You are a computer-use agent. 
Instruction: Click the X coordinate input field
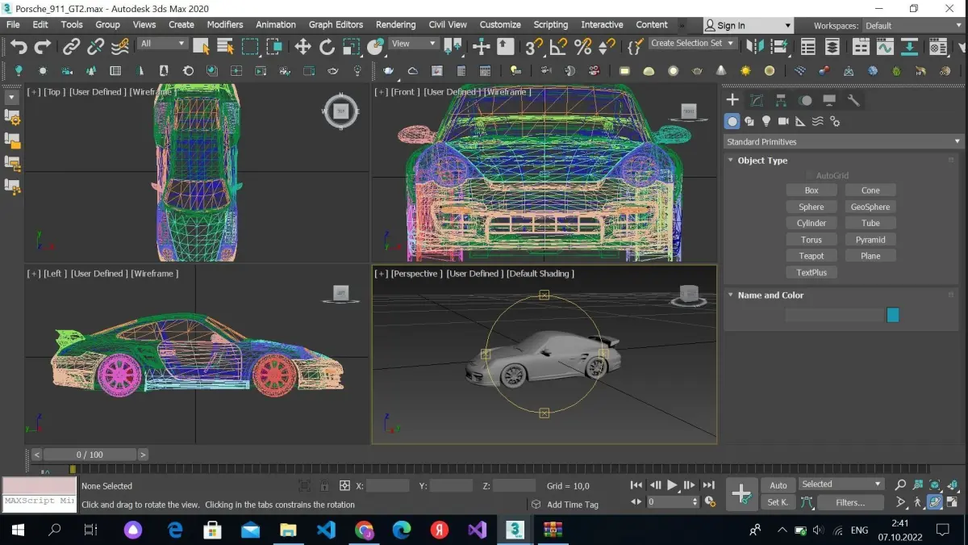click(x=388, y=486)
